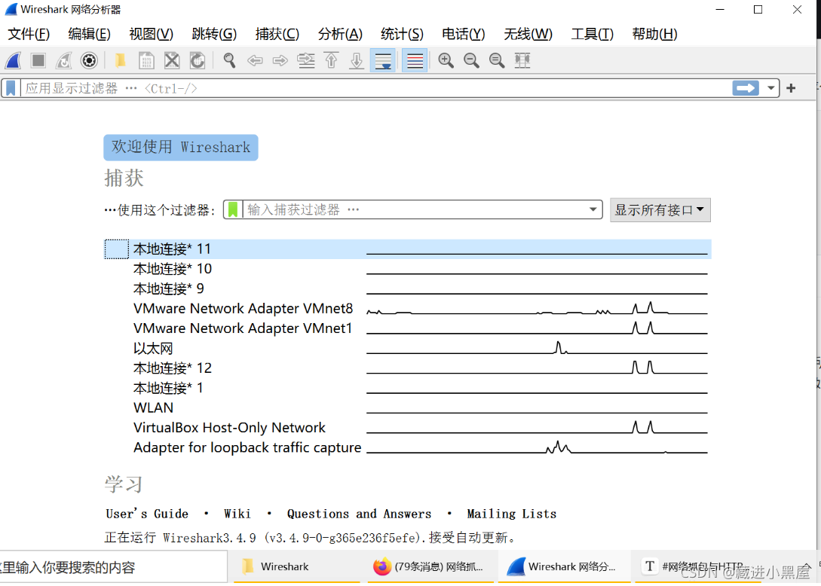Open the 无线(W) menu
This screenshot has height=586, width=821.
pyautogui.click(x=528, y=34)
